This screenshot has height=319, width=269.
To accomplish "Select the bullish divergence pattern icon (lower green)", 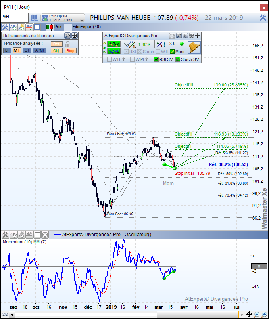I will [x=114, y=51].
